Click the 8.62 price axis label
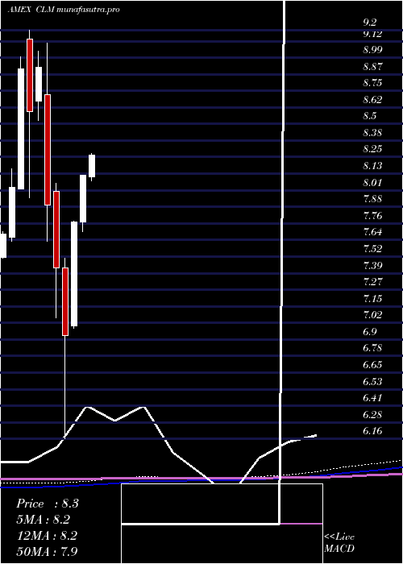 point(372,100)
